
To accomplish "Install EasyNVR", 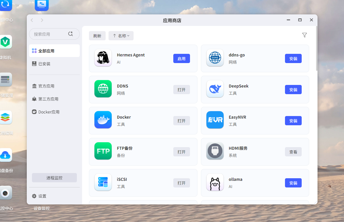I will pyautogui.click(x=293, y=121).
